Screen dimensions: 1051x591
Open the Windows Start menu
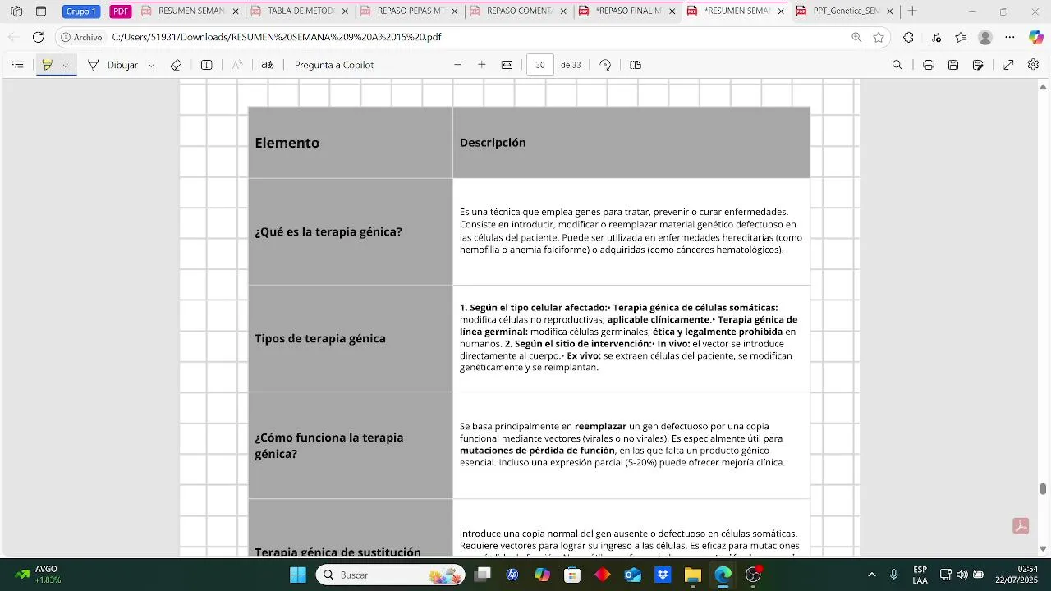click(x=297, y=575)
